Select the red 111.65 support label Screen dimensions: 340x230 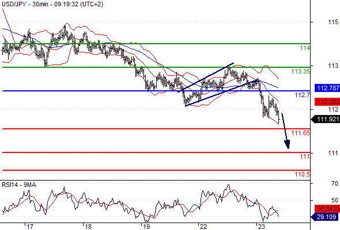(301, 133)
